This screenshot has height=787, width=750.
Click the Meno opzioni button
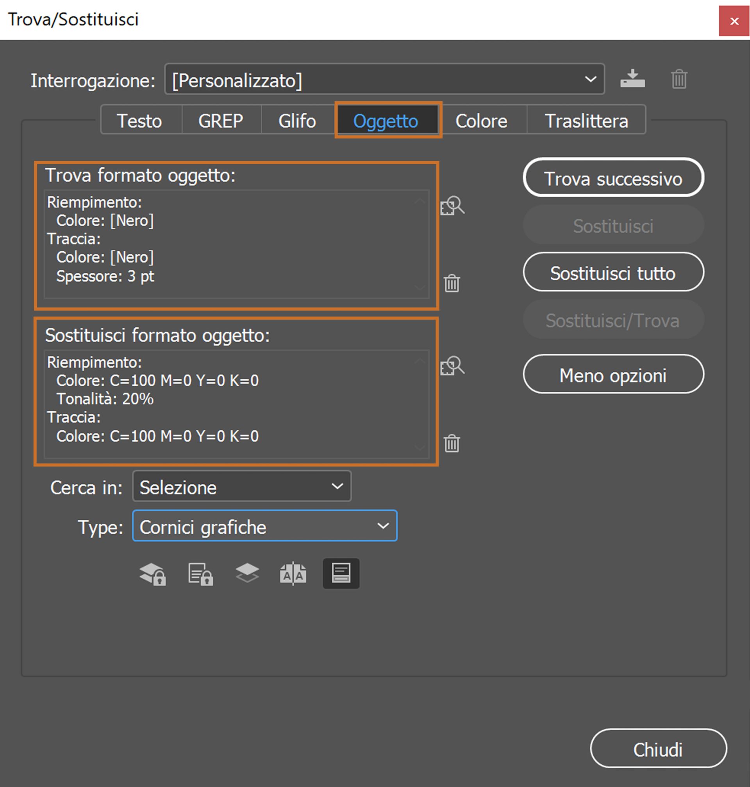tap(612, 375)
